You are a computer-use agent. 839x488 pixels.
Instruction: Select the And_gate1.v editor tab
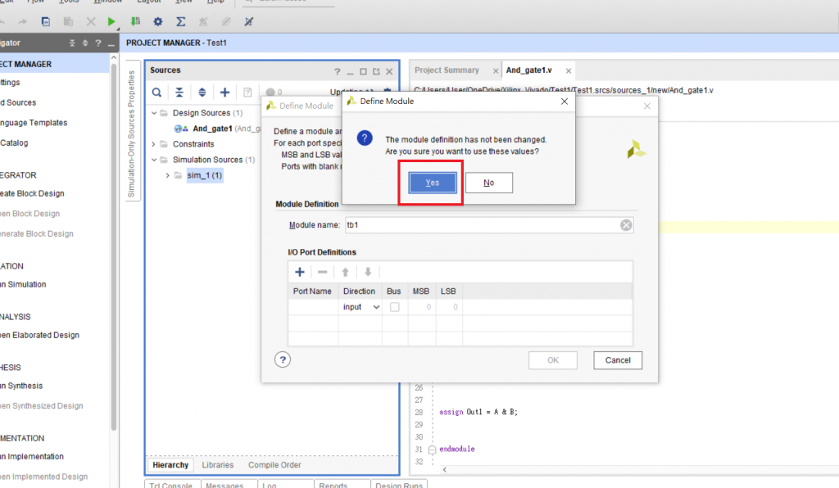point(528,70)
